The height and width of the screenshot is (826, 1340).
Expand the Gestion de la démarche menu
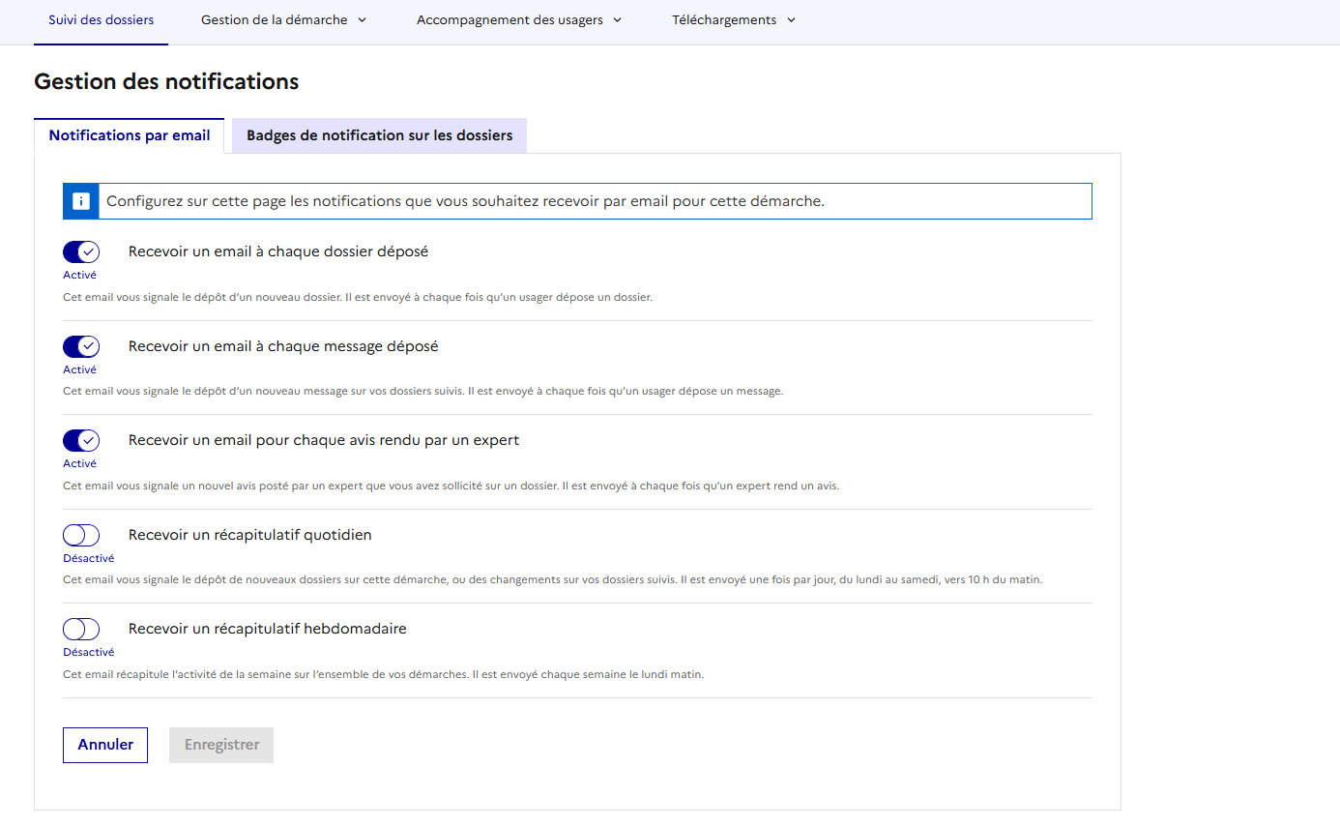pyautogui.click(x=283, y=20)
